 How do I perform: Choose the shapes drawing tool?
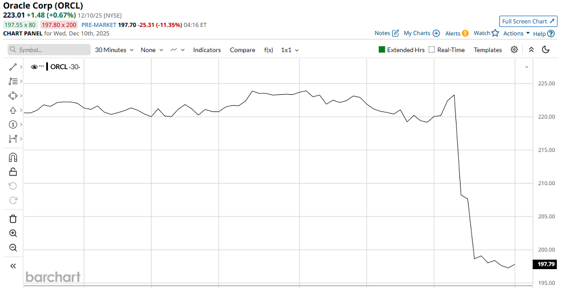click(13, 95)
